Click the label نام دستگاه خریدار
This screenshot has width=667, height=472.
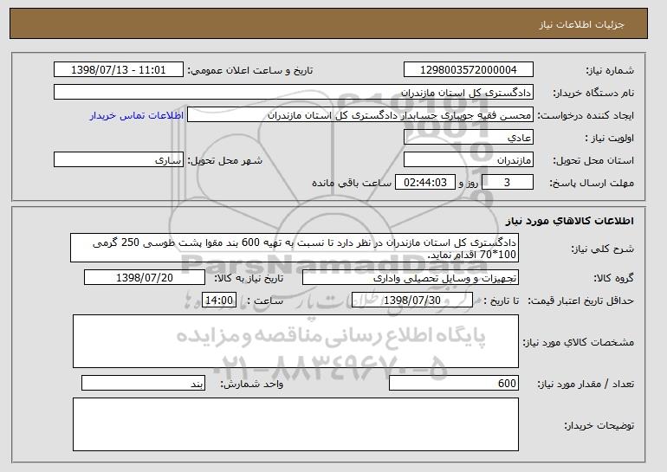coord(593,94)
